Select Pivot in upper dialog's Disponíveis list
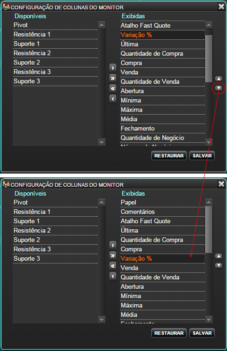 coord(55,25)
